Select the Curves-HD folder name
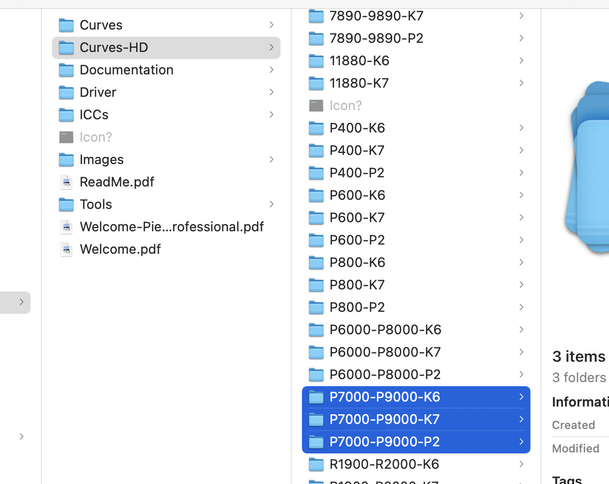Screen dimensions: 609x484 [x=114, y=48]
